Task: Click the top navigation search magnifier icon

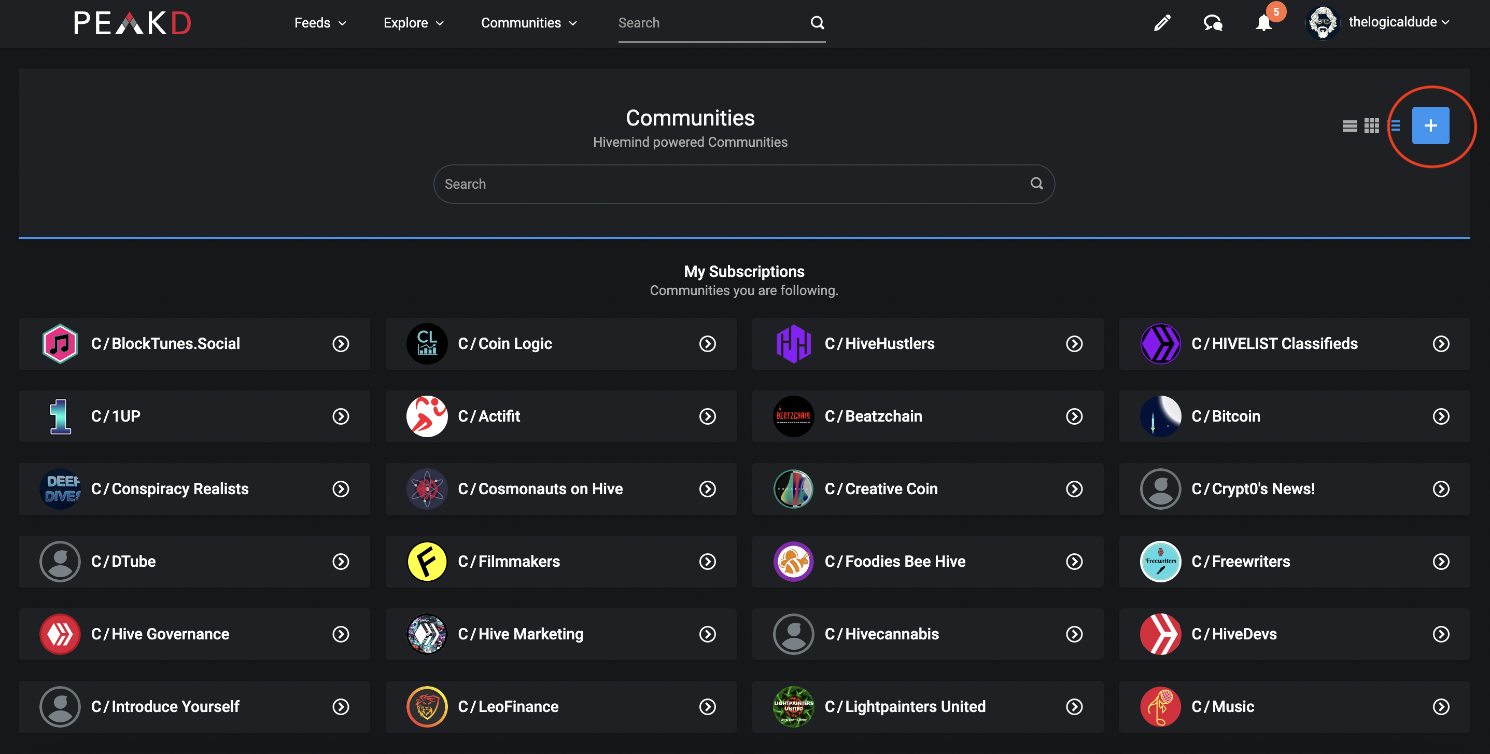Action: coord(817,23)
